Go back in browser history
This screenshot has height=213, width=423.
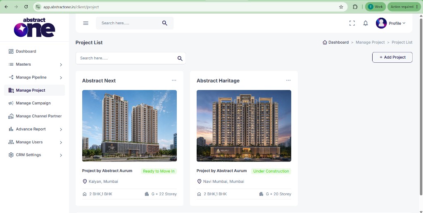click(x=6, y=7)
